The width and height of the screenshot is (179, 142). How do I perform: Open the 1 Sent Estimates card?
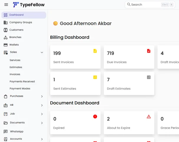(75, 83)
